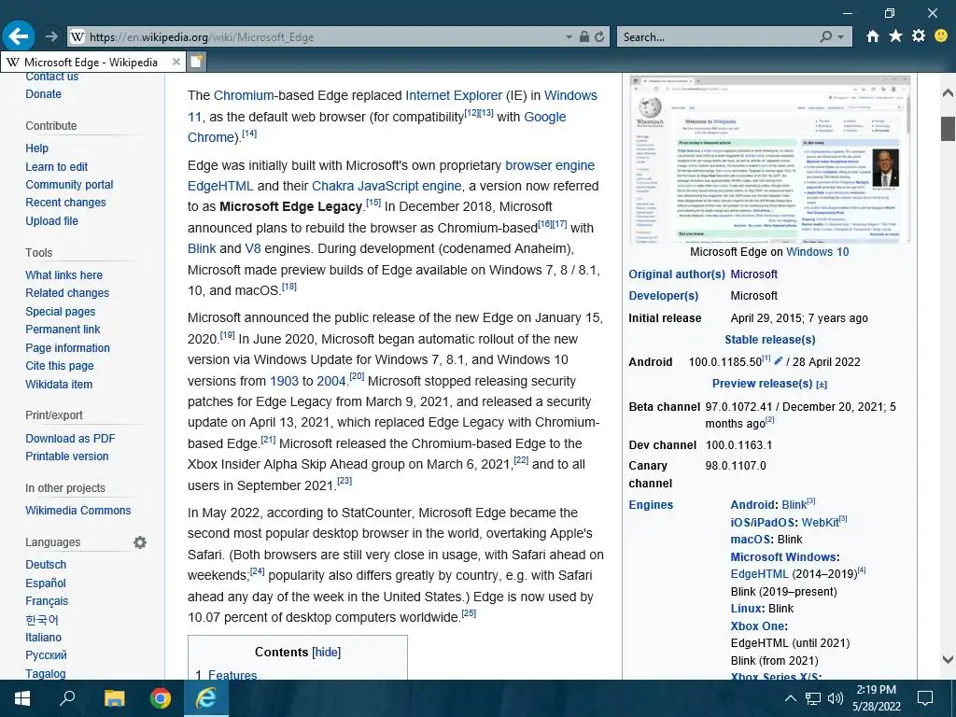Image resolution: width=956 pixels, height=717 pixels.
Task: Click the Wikipedia favicon in address bar
Action: tap(77, 37)
